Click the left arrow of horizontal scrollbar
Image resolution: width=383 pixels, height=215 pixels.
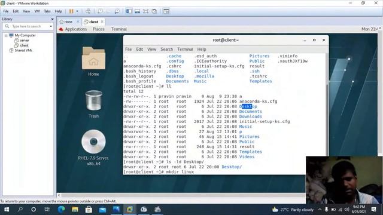59,195
